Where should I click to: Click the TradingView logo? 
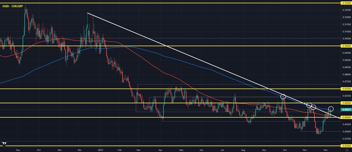point(4,143)
